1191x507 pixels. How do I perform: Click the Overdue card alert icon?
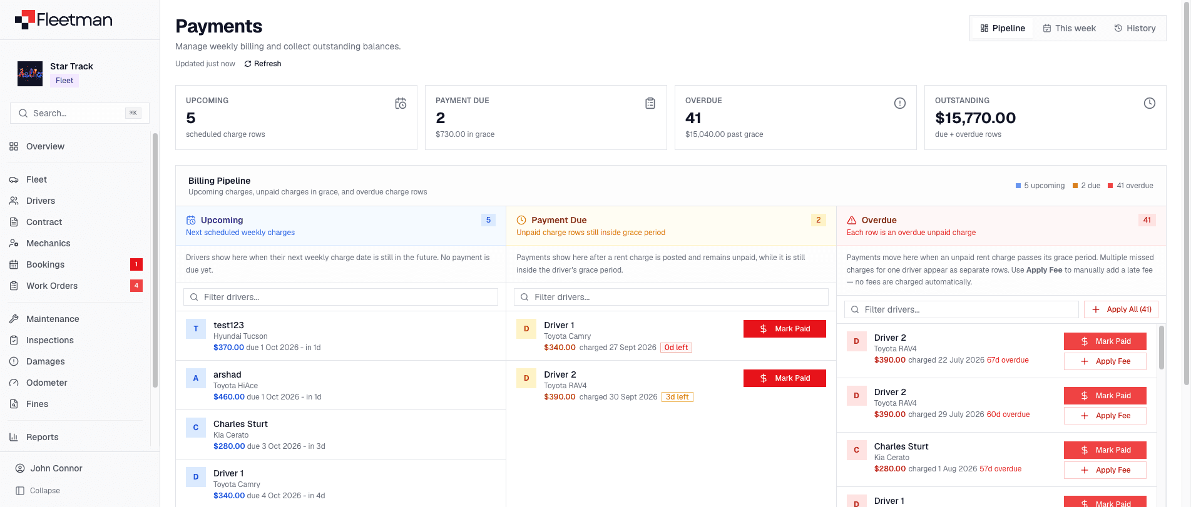pos(900,103)
